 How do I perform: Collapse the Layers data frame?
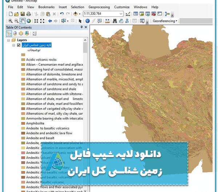click(x=9, y=40)
